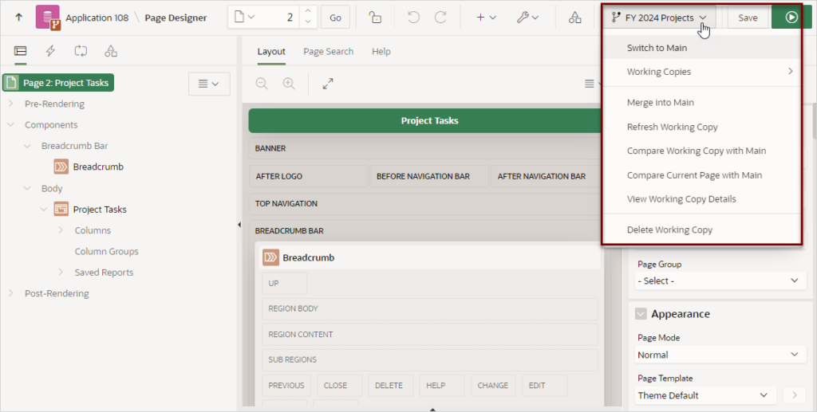The image size is (817, 412).
Task: Click the working copy branch icon
Action: [x=617, y=18]
